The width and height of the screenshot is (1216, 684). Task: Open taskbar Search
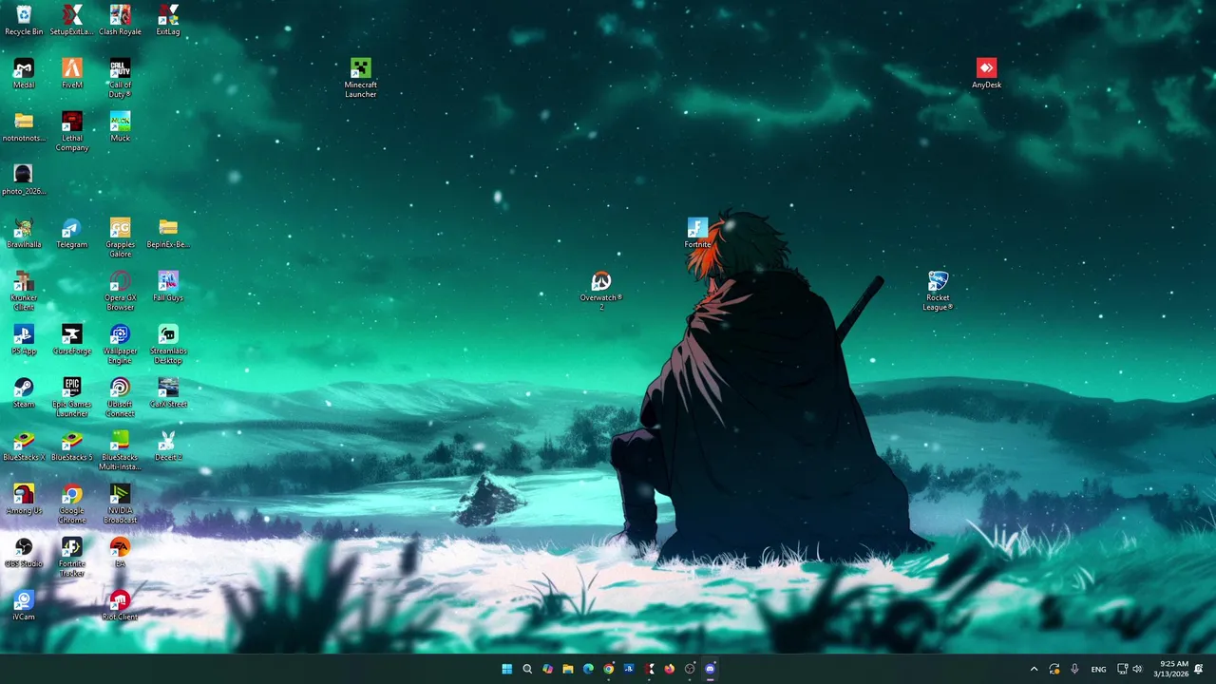pos(527,669)
